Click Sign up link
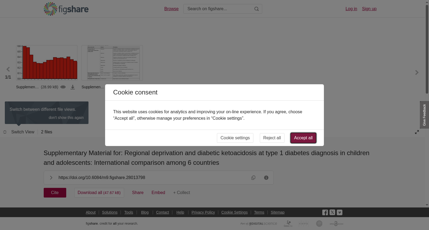The width and height of the screenshot is (429, 230). point(369,9)
